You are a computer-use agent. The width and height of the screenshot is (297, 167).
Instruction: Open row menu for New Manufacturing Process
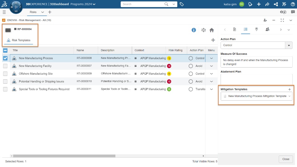click(211, 58)
